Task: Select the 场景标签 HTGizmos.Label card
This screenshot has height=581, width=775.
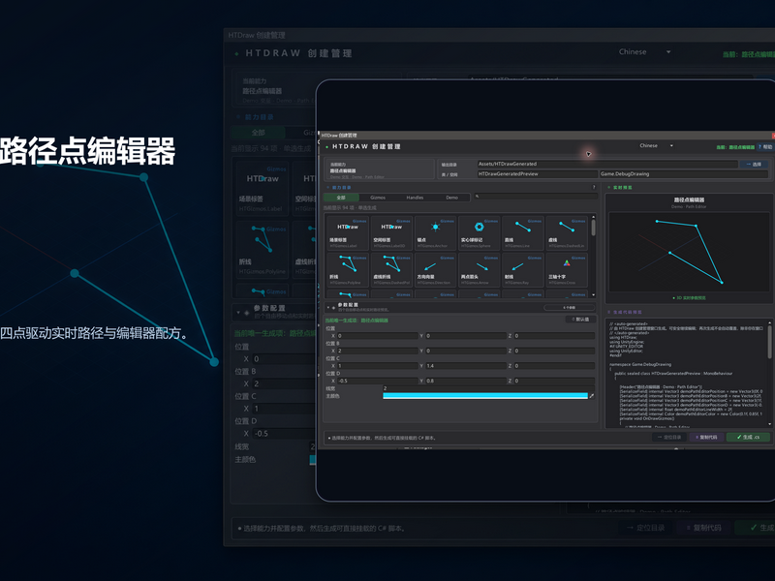Action: (348, 232)
